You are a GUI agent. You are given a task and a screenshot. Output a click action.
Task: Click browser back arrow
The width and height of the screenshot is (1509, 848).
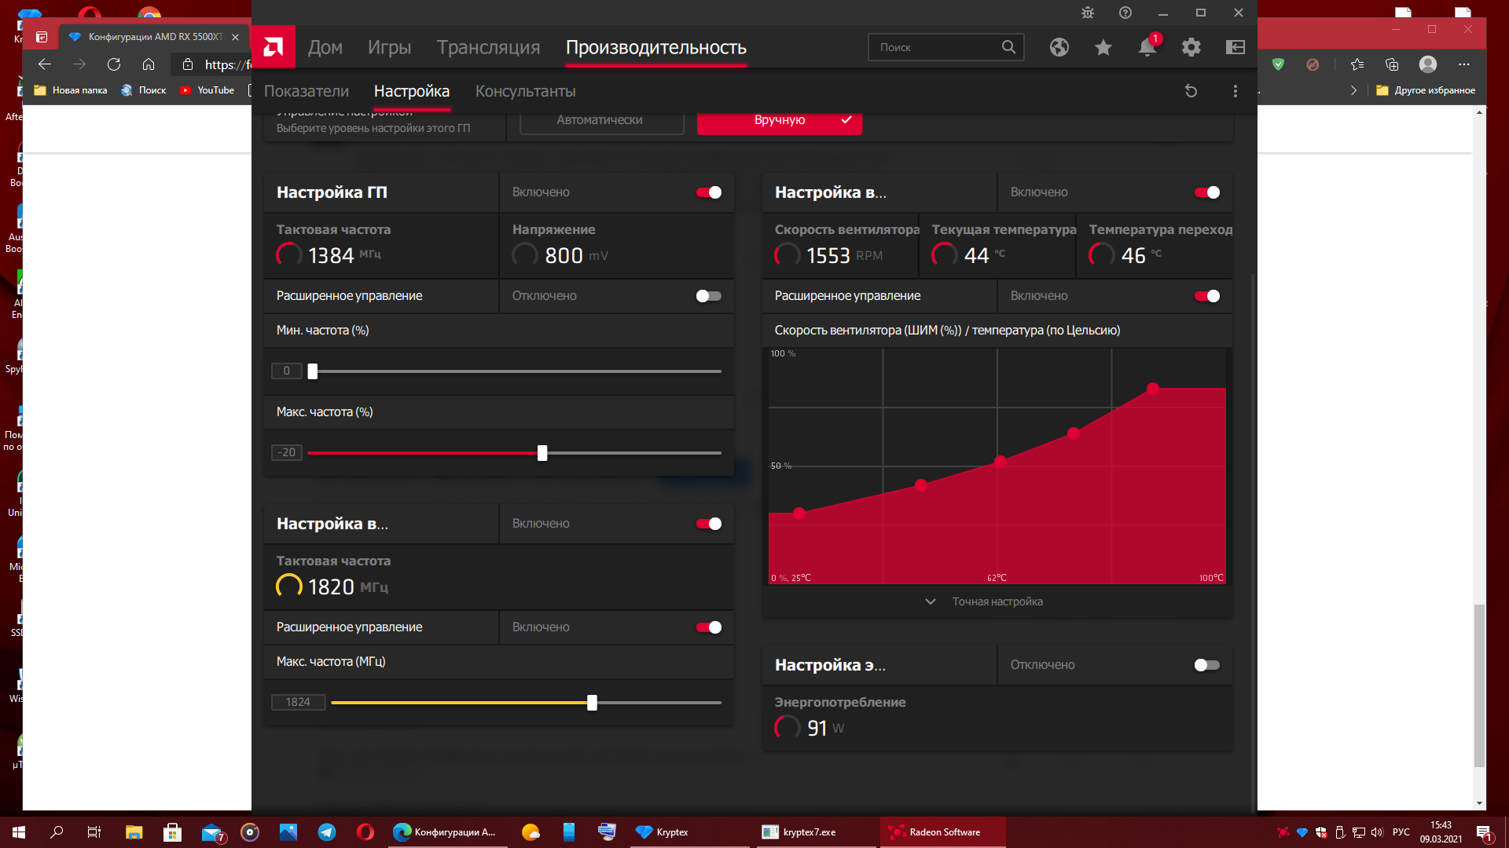tap(45, 64)
